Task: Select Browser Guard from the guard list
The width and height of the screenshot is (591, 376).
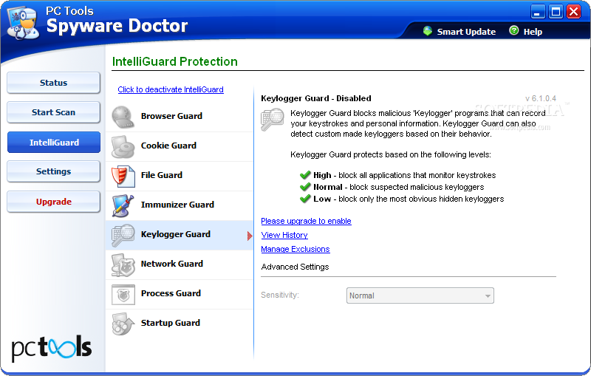Action: 171,116
